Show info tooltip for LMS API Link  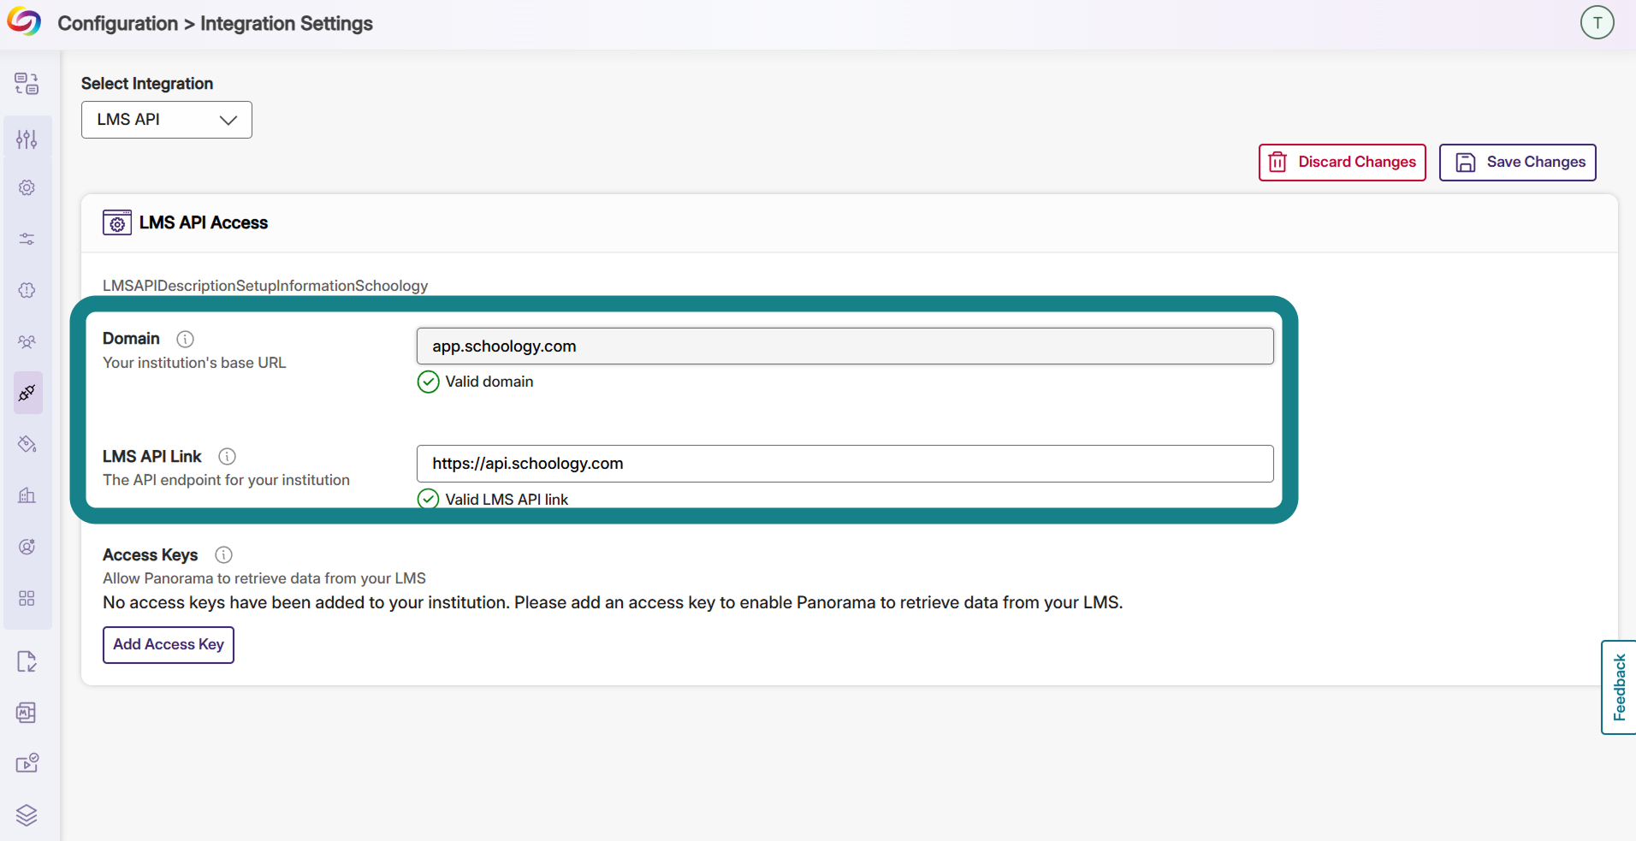coord(227,456)
